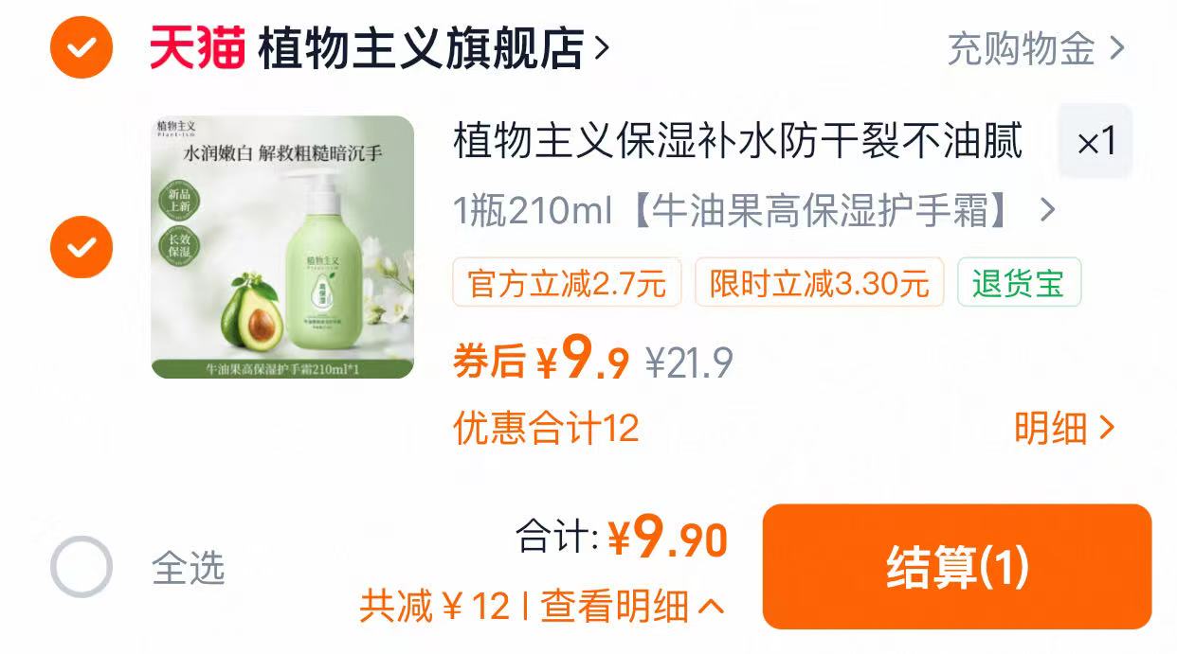
Task: Tap the Tmall (天猫) logo icon
Action: [197, 48]
